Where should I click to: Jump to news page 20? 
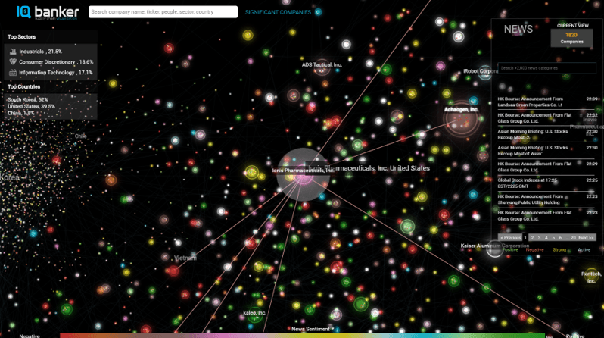coord(573,238)
